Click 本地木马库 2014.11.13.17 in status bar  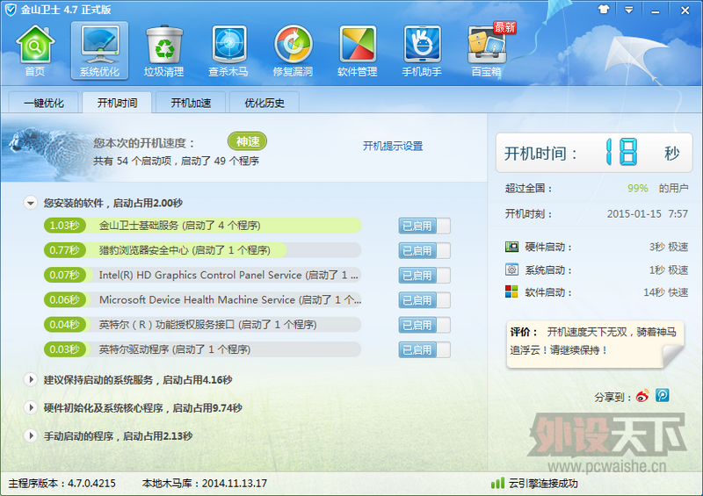click(x=205, y=484)
